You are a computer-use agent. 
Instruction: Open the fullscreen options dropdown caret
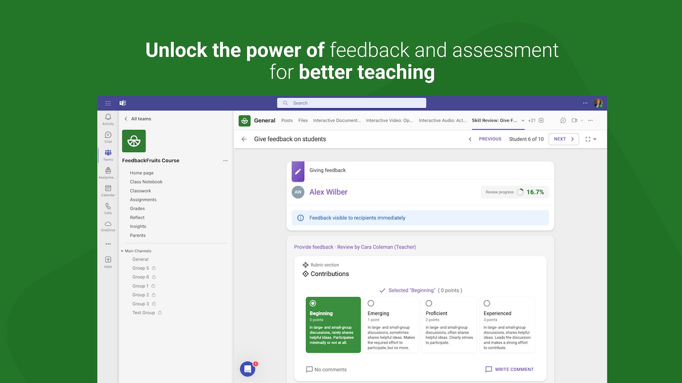click(595, 139)
